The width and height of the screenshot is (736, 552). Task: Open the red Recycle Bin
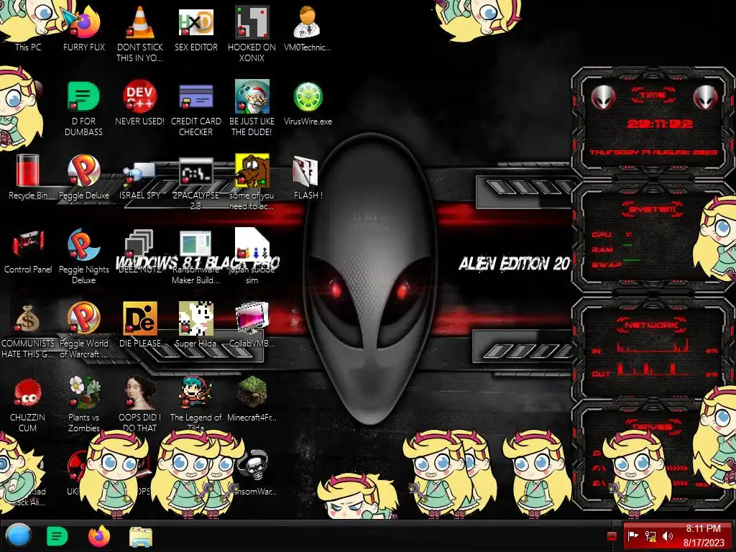pyautogui.click(x=28, y=177)
